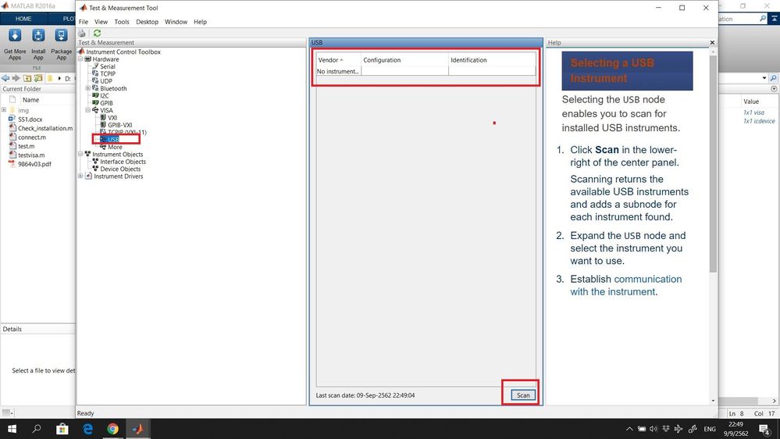Screen dimensions: 780x439
Task: Open Microsoft Store from the taskbar
Action: click(x=62, y=429)
